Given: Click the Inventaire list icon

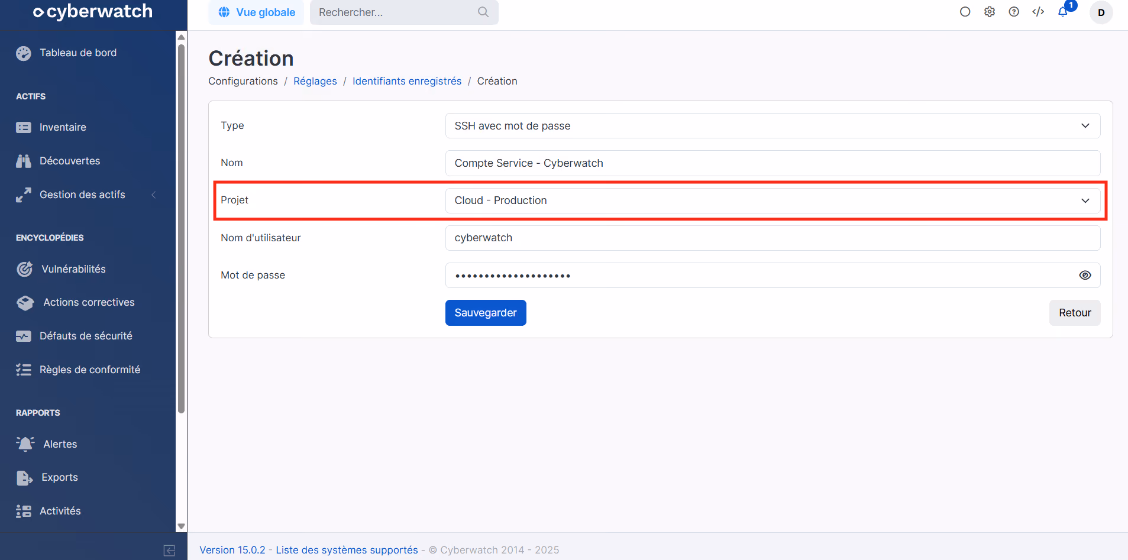Looking at the screenshot, I should pyautogui.click(x=24, y=127).
